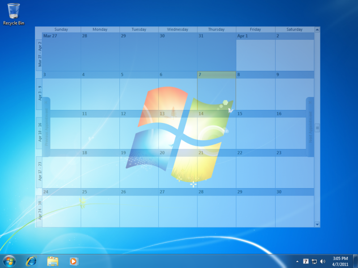Select the day cell numbered 26

coord(139,208)
